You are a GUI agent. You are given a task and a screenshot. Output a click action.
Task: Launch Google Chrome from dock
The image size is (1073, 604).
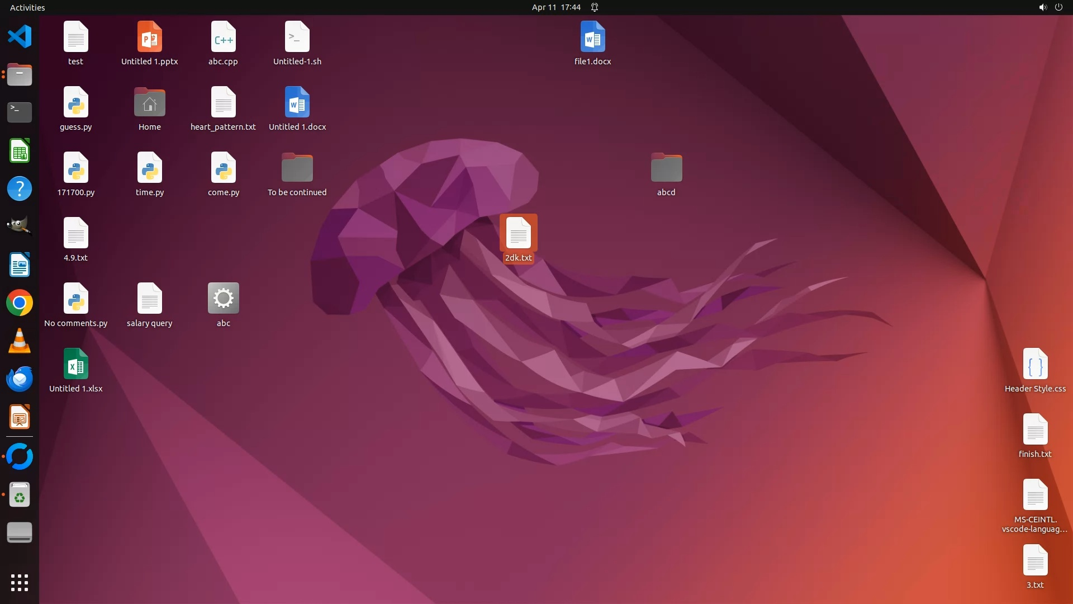click(x=20, y=303)
